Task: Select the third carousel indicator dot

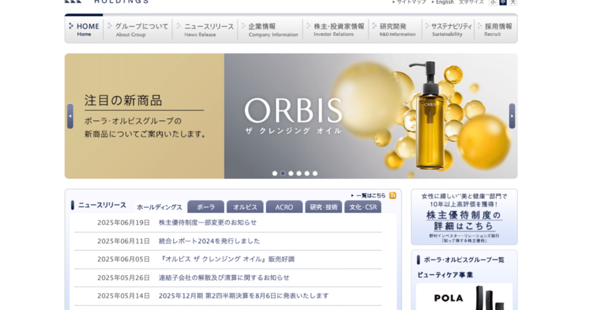Action: click(x=291, y=173)
